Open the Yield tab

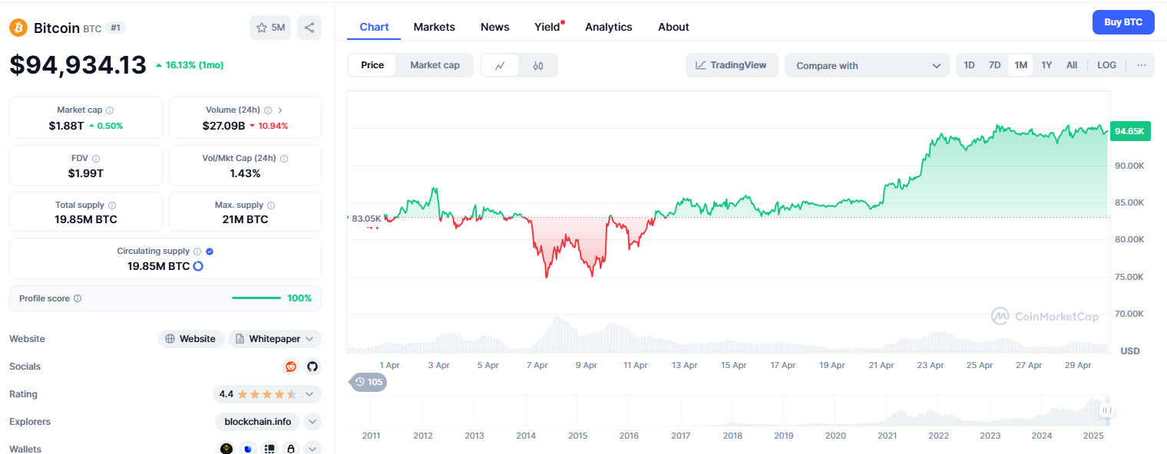click(x=547, y=27)
